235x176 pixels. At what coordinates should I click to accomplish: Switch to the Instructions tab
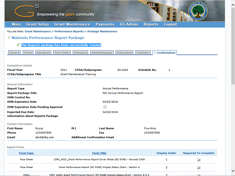pyautogui.click(x=124, y=53)
